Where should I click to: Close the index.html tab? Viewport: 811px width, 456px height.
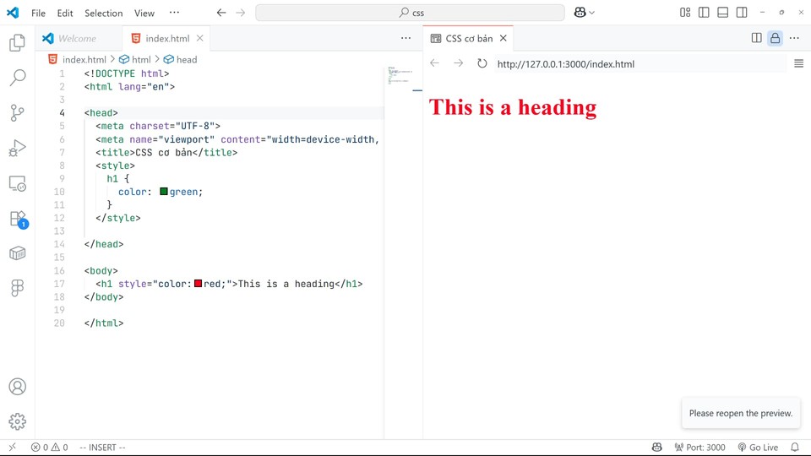click(199, 38)
